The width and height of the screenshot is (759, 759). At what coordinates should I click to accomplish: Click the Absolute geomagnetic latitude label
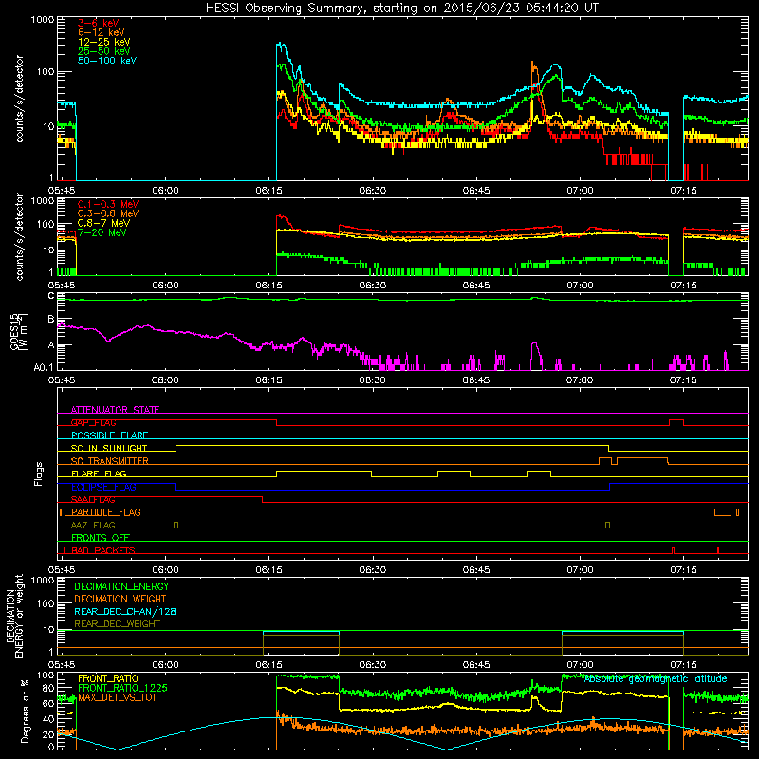656,679
